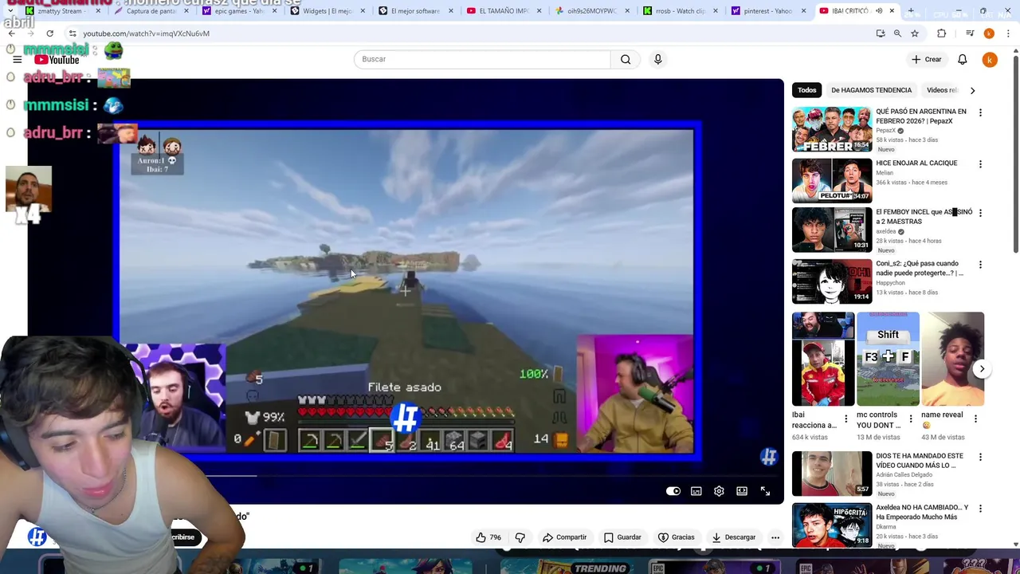Switch the player to theater mode
Image resolution: width=1020 pixels, height=574 pixels.
tap(742, 491)
